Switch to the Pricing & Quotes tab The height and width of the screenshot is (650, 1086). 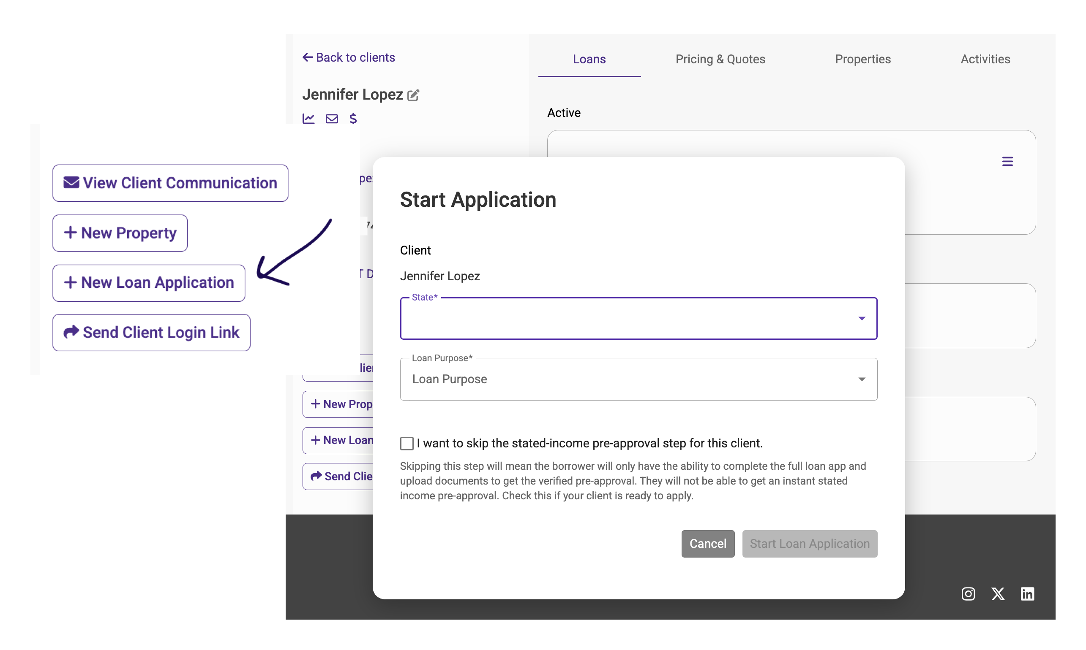click(x=720, y=59)
